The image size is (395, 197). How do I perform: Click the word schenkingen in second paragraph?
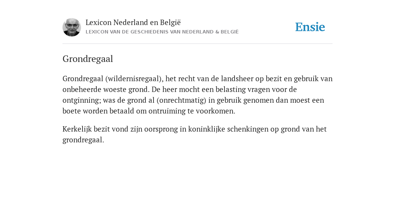[x=248, y=129]
